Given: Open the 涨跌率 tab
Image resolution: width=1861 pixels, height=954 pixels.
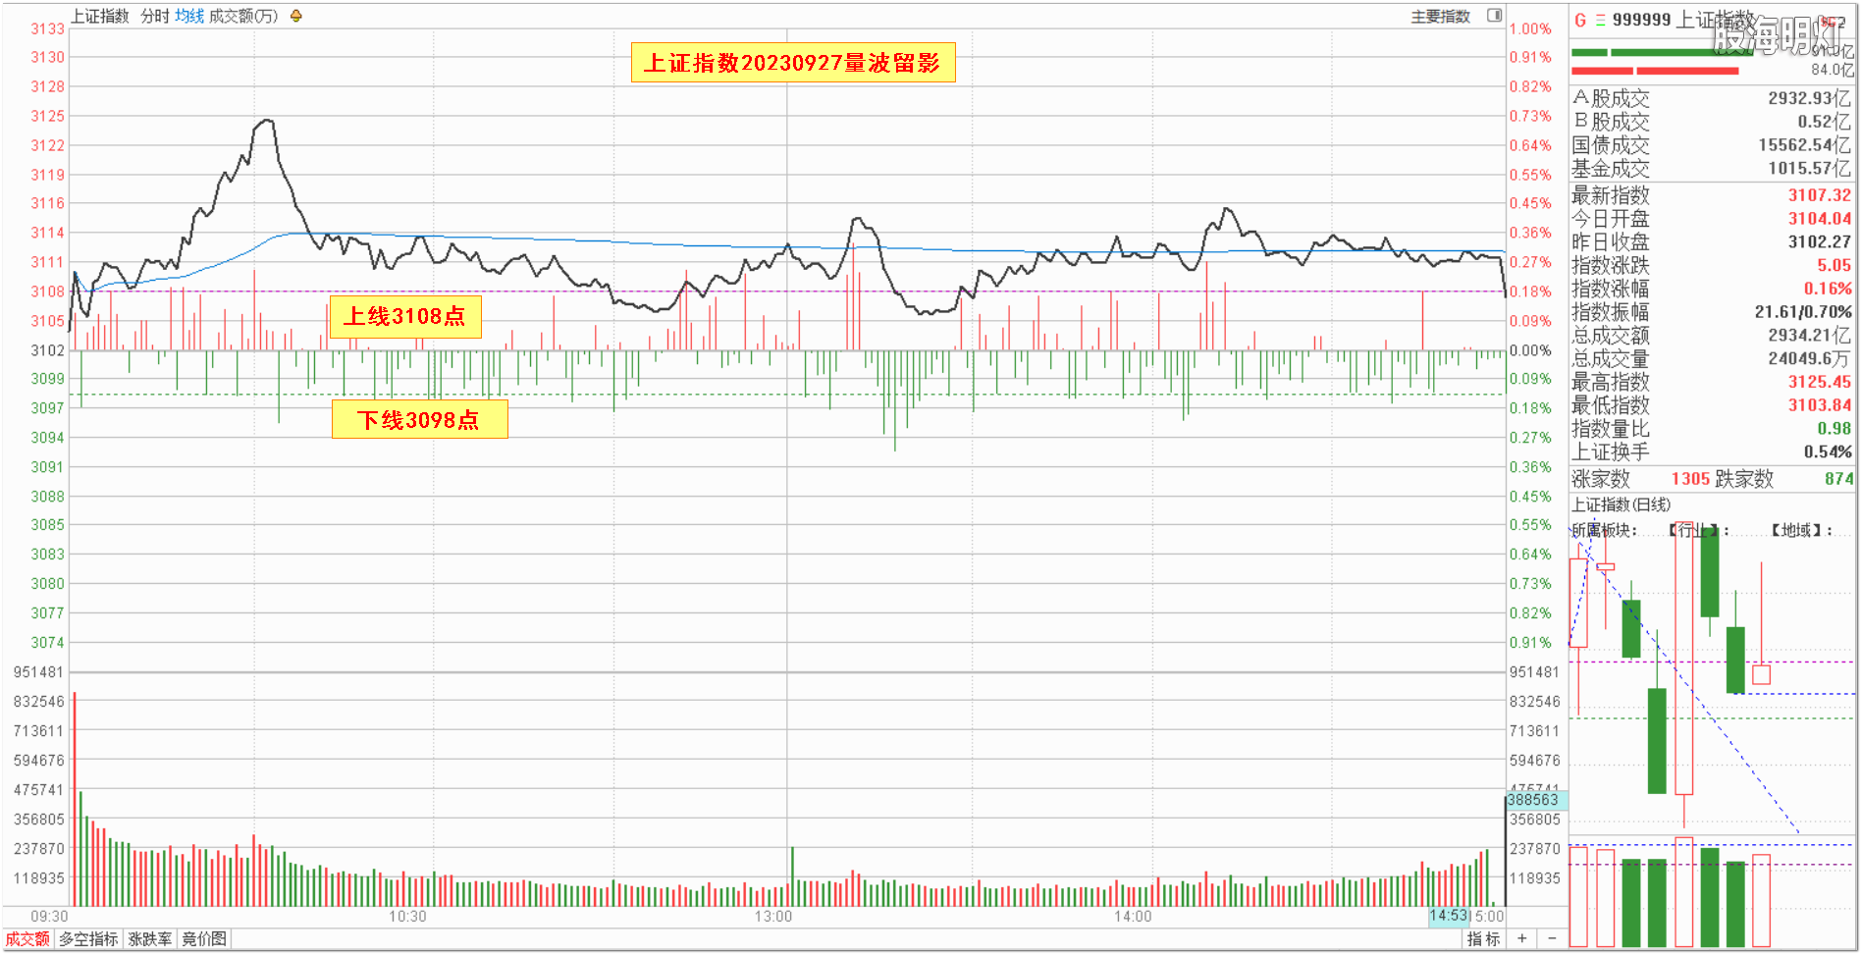Looking at the screenshot, I should coord(150,939).
